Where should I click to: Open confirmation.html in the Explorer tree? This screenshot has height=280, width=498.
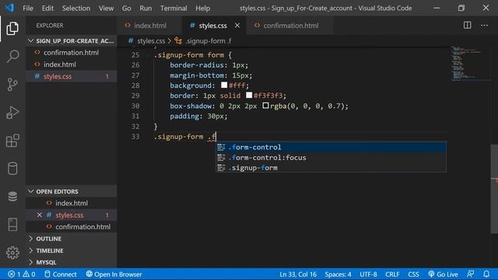pyautogui.click(x=71, y=53)
